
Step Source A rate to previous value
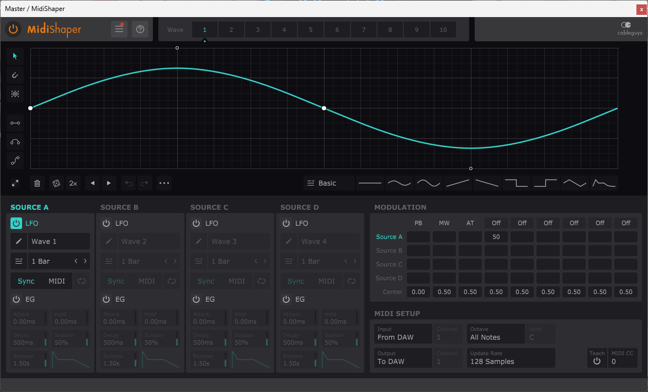(x=76, y=261)
